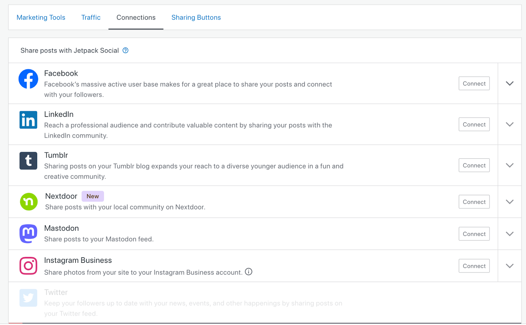Screen dimensions: 526x325
Task: Select the LinkedIn icon
Action: pyautogui.click(x=28, y=120)
